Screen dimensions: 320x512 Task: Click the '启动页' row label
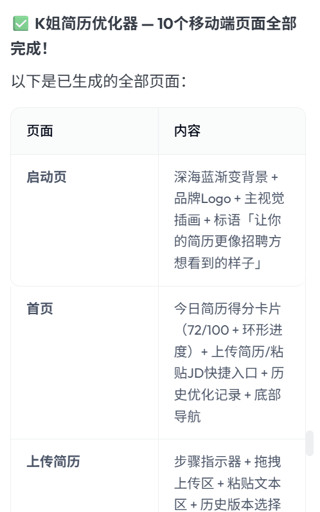pos(47,177)
